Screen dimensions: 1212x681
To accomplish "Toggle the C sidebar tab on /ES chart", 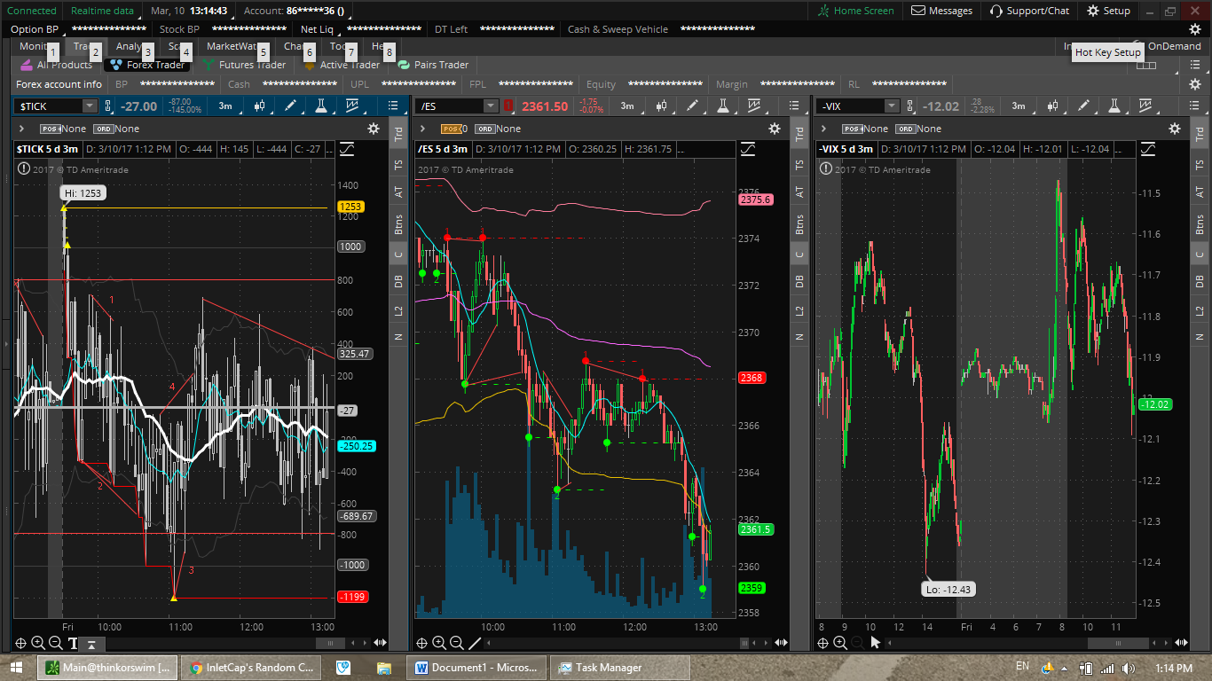I will click(799, 254).
